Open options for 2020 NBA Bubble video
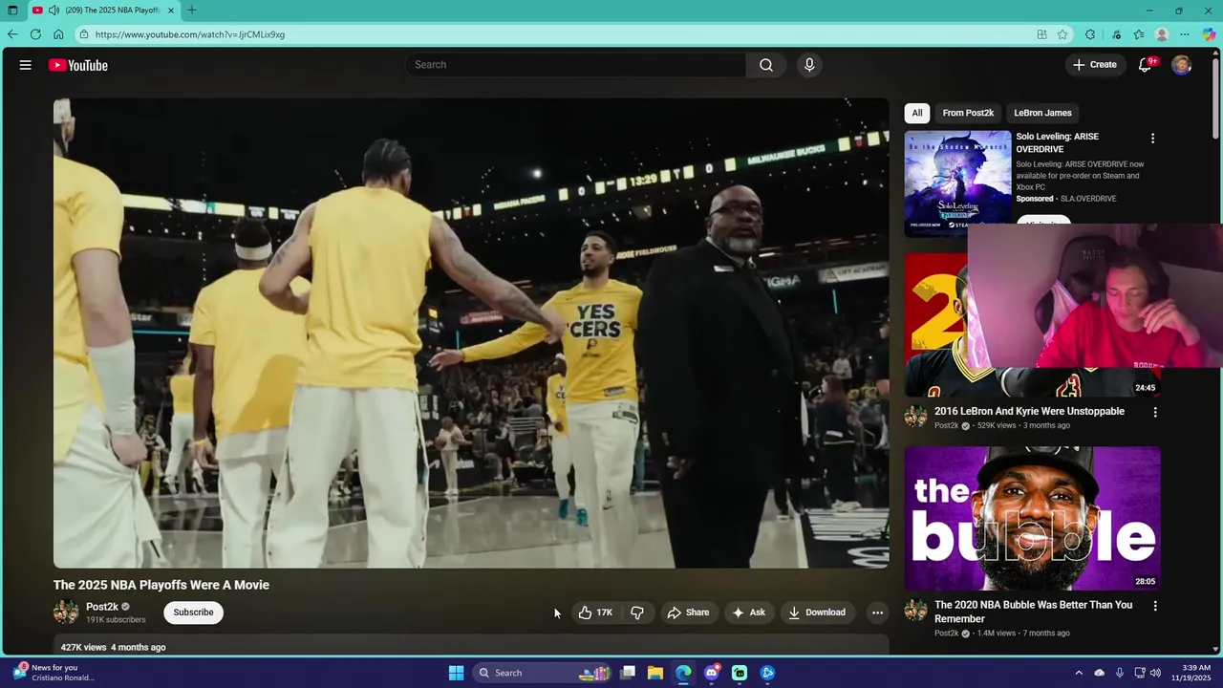 click(x=1155, y=606)
